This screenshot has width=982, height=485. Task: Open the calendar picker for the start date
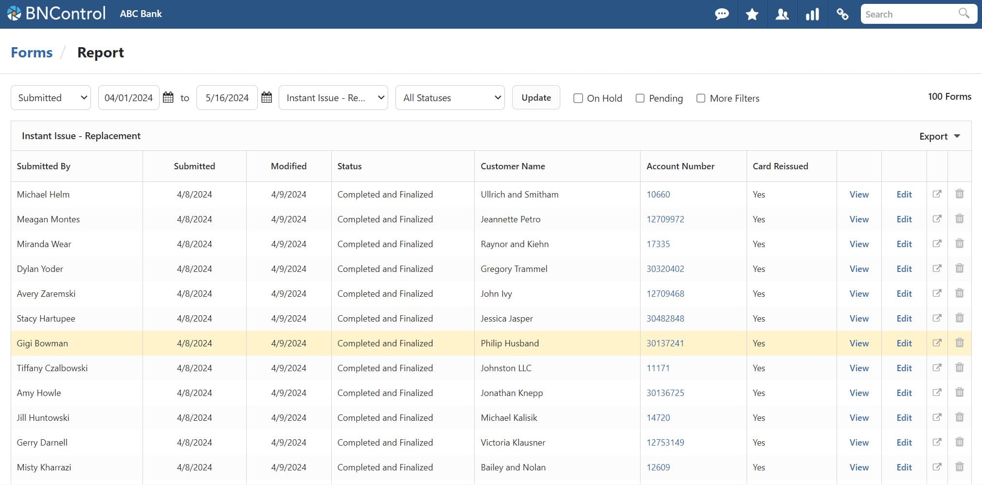tap(168, 97)
